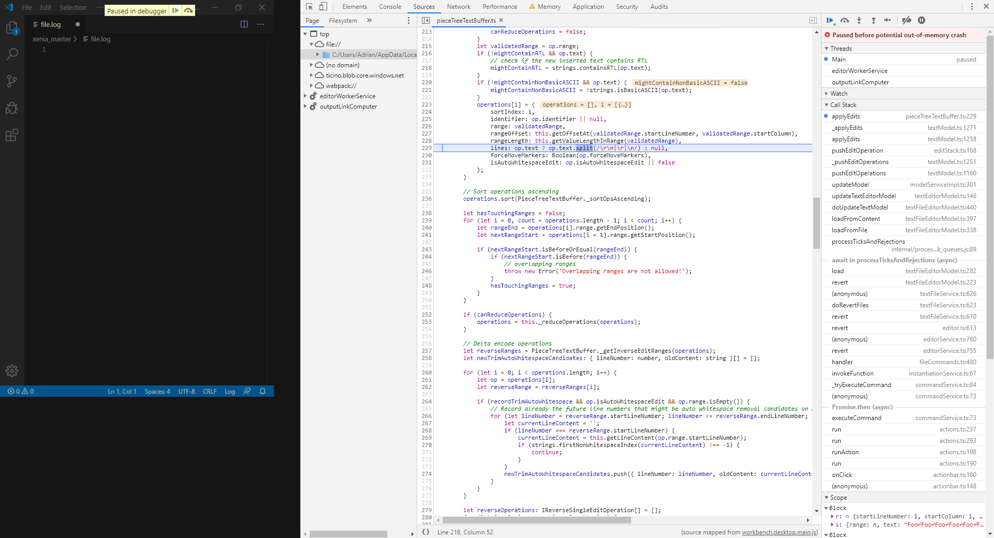Screen dimensions: 994x538
Task: Collapse the Call Stack section
Action: (826, 104)
